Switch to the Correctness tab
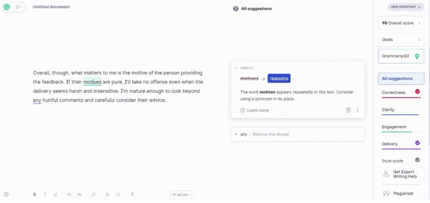Viewport: 430px width, 203px height. coord(401,93)
